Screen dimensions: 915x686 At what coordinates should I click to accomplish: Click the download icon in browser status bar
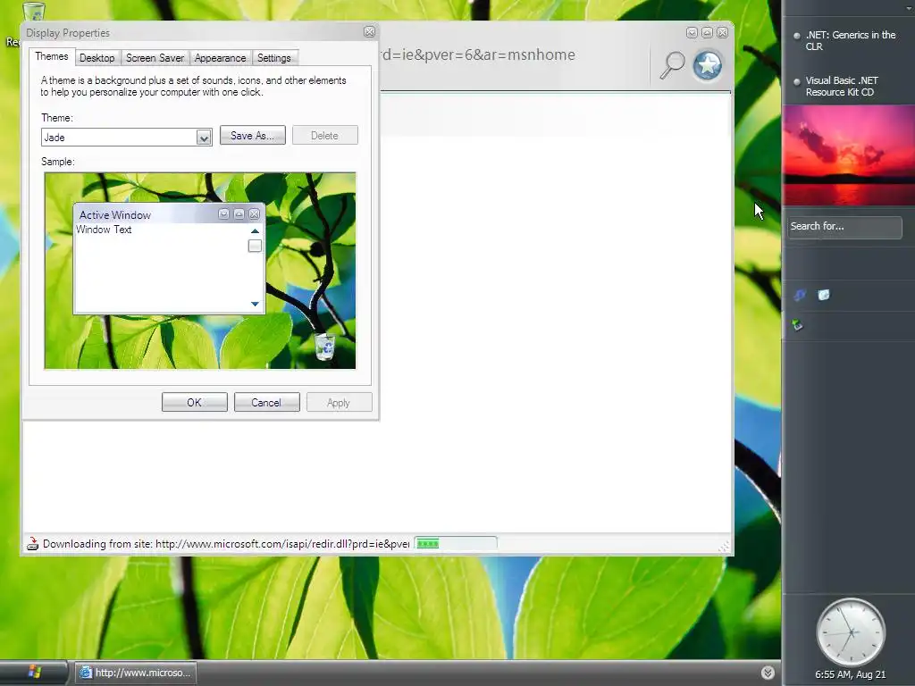coord(33,544)
